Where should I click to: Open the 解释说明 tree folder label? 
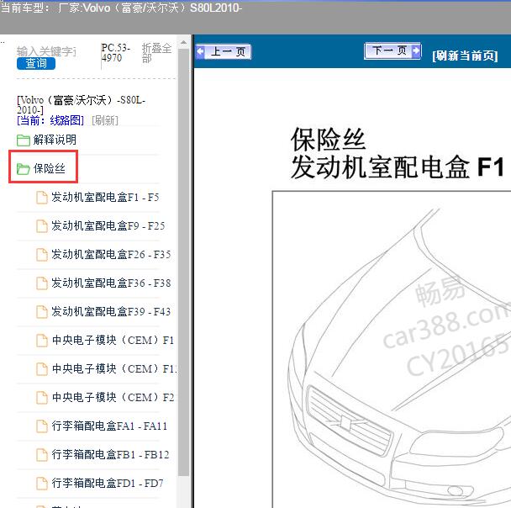click(x=55, y=140)
